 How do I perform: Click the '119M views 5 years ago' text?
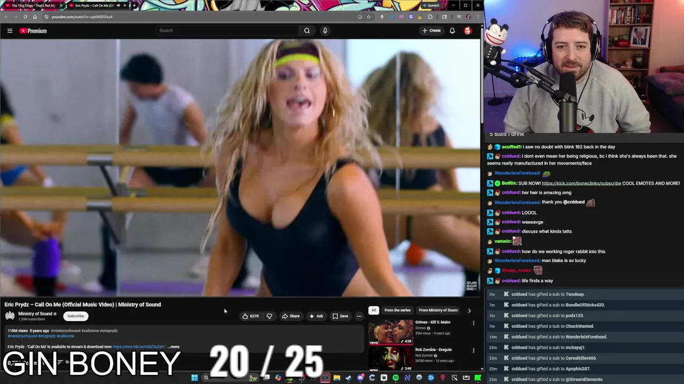(28, 331)
